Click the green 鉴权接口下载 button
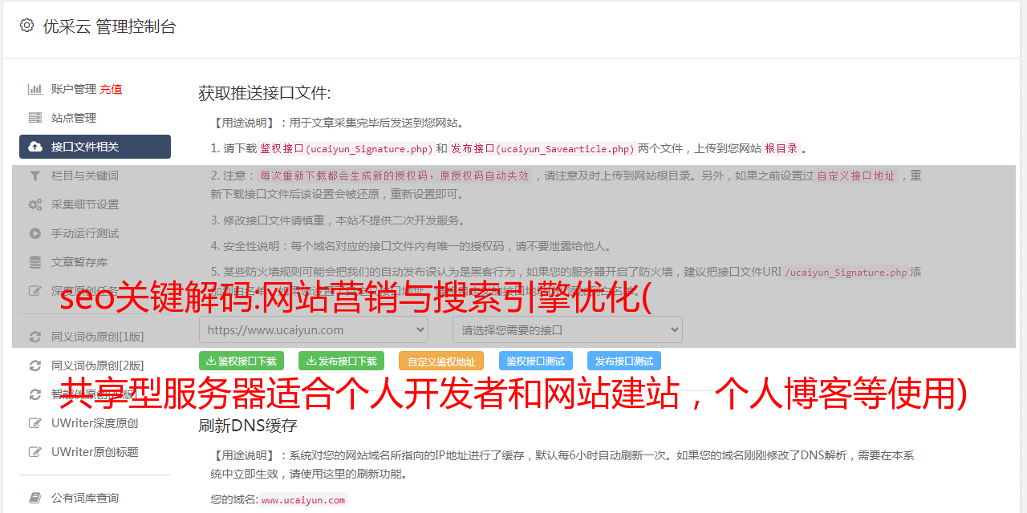1027x513 pixels. click(x=242, y=361)
